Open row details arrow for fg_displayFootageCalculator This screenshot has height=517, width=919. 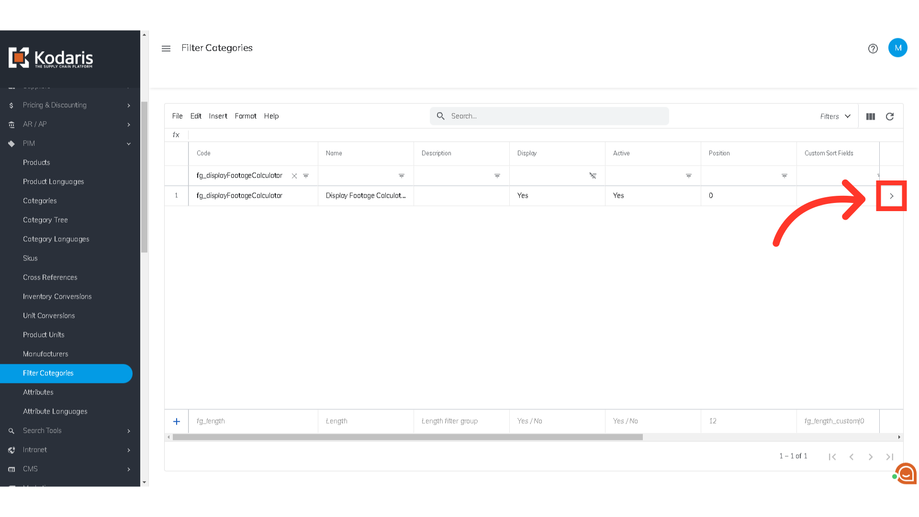(891, 196)
